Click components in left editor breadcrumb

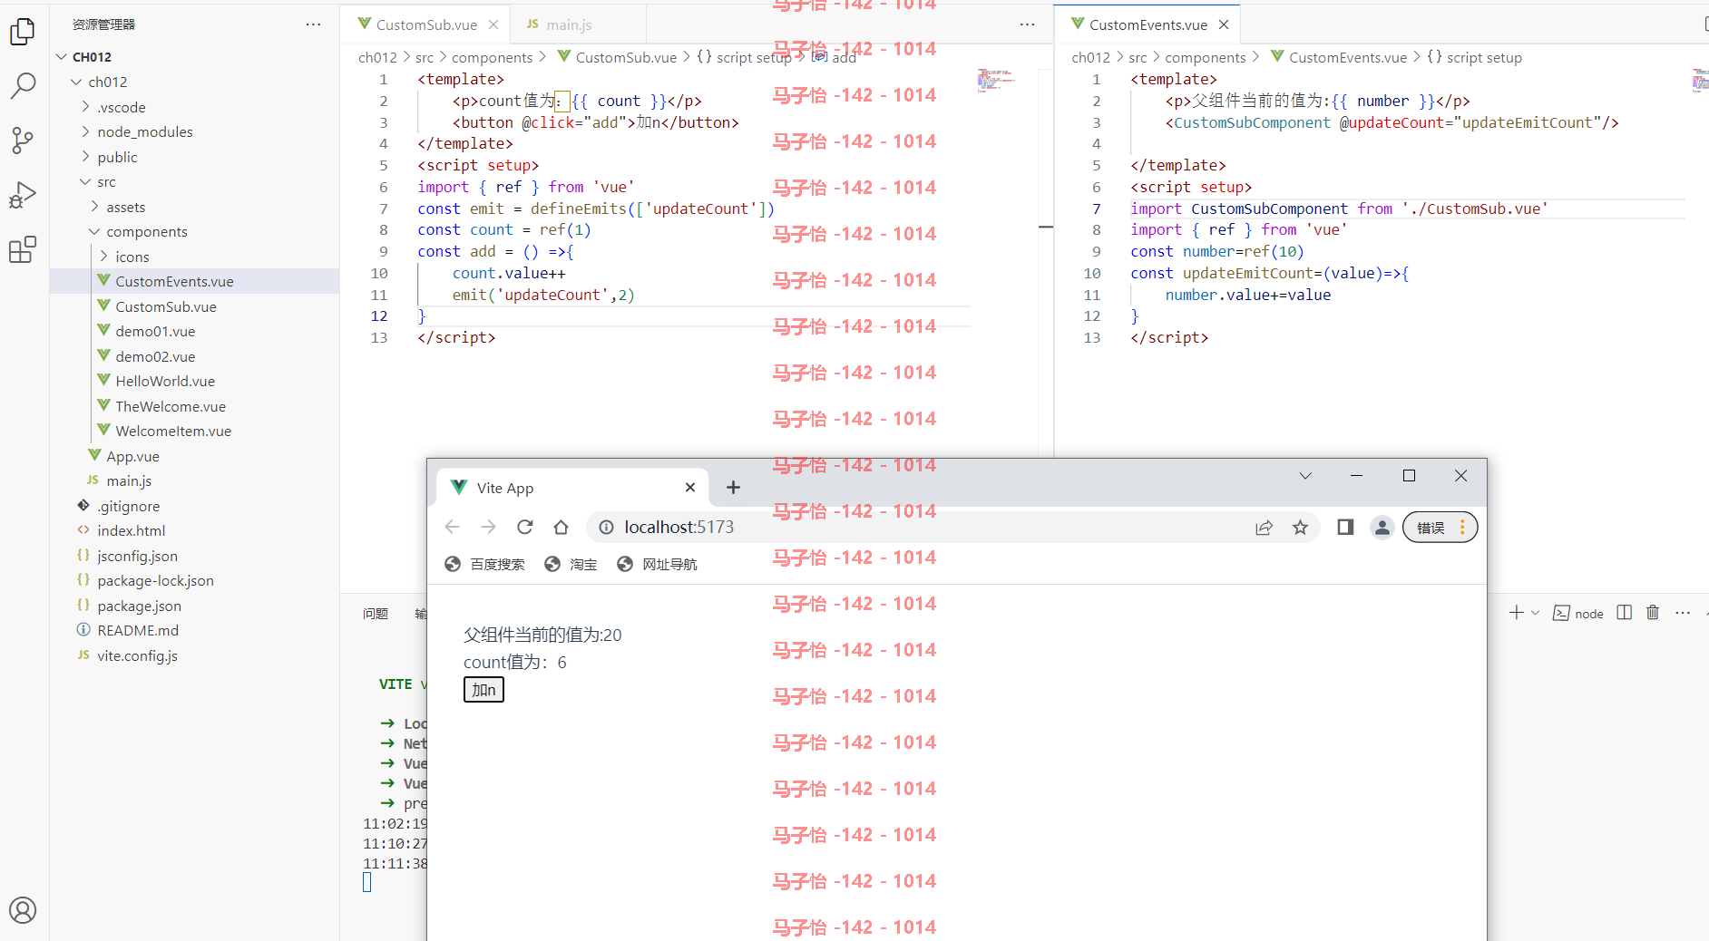coord(492,57)
